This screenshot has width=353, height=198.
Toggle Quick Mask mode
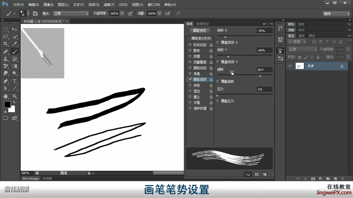6,118
